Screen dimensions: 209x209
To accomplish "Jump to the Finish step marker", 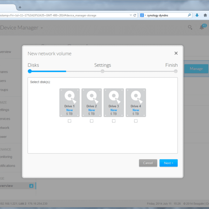I will [x=176, y=71].
